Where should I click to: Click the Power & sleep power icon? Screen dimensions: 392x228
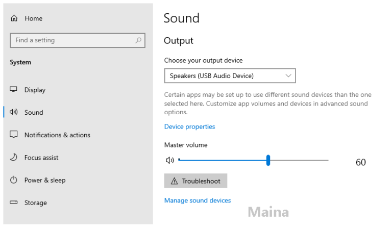[x=14, y=180]
